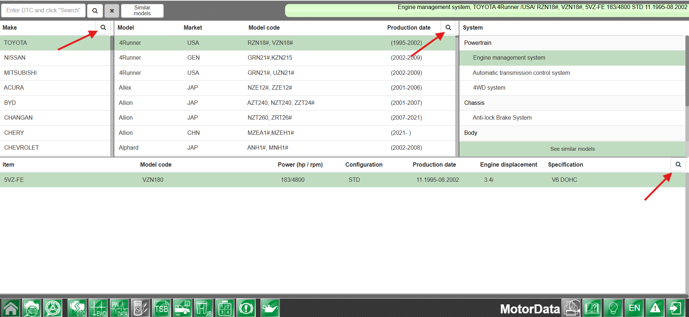
Task: Open the PIN DATA icon
Action: click(119, 308)
